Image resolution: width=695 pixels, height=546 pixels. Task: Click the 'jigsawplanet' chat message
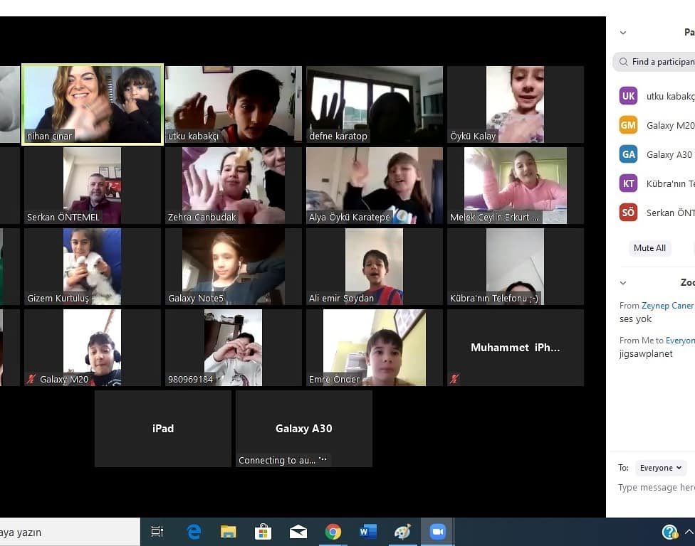click(x=646, y=353)
